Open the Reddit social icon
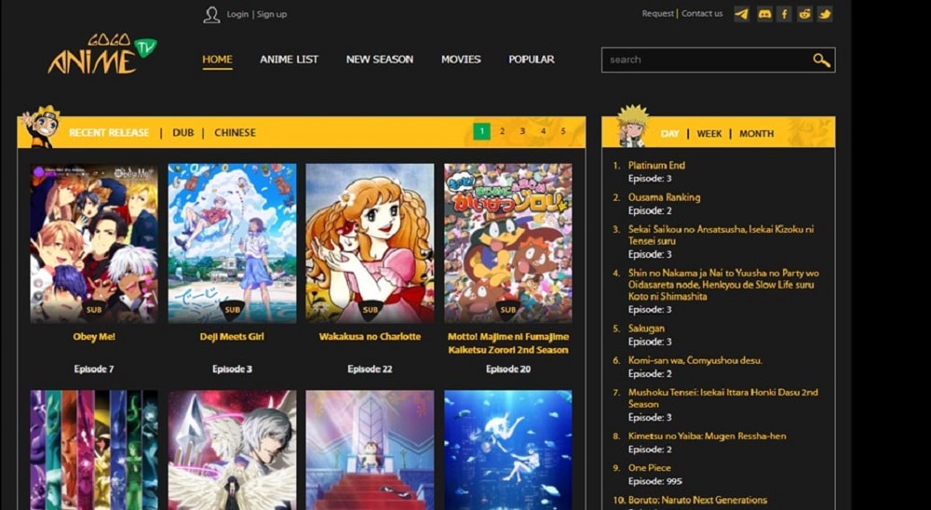Screen dimensions: 931x510 click(x=804, y=14)
